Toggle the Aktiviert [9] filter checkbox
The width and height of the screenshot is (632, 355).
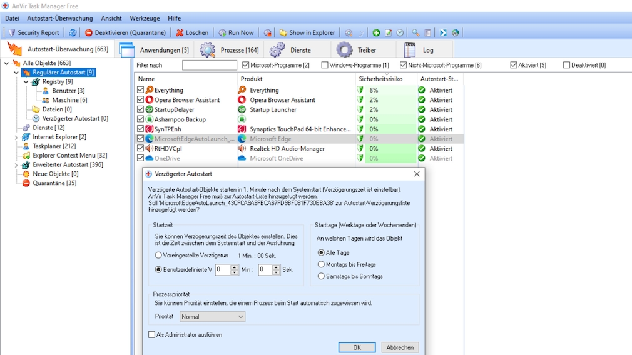click(514, 65)
